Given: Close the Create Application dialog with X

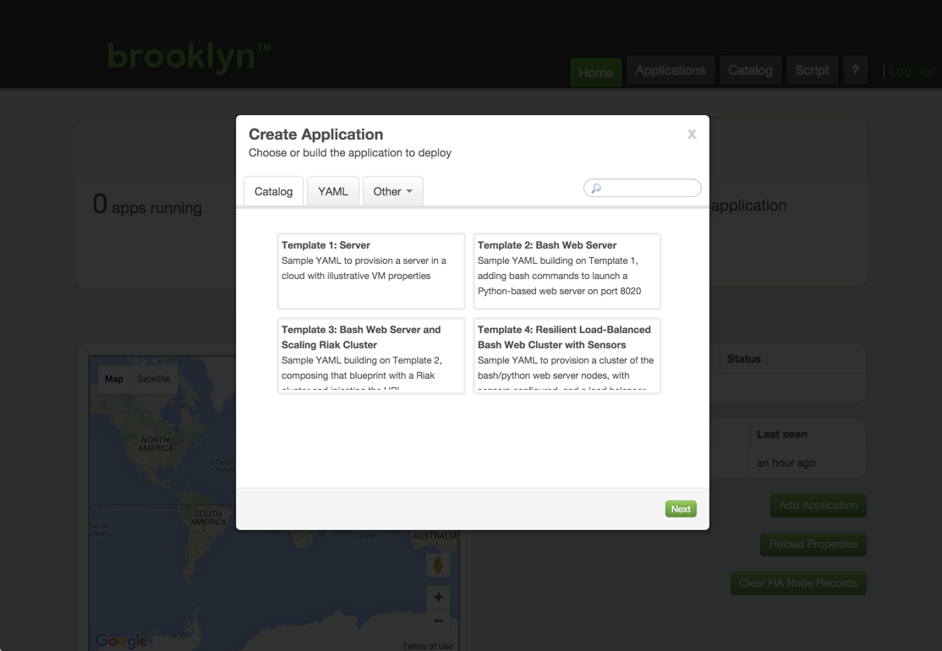Looking at the screenshot, I should pos(692,134).
